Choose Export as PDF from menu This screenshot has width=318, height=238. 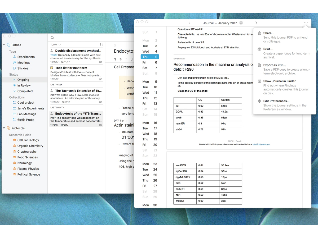pos(274,65)
